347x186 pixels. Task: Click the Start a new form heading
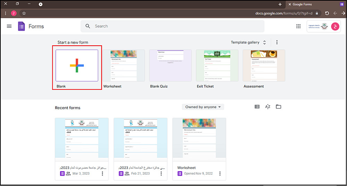[73, 42]
